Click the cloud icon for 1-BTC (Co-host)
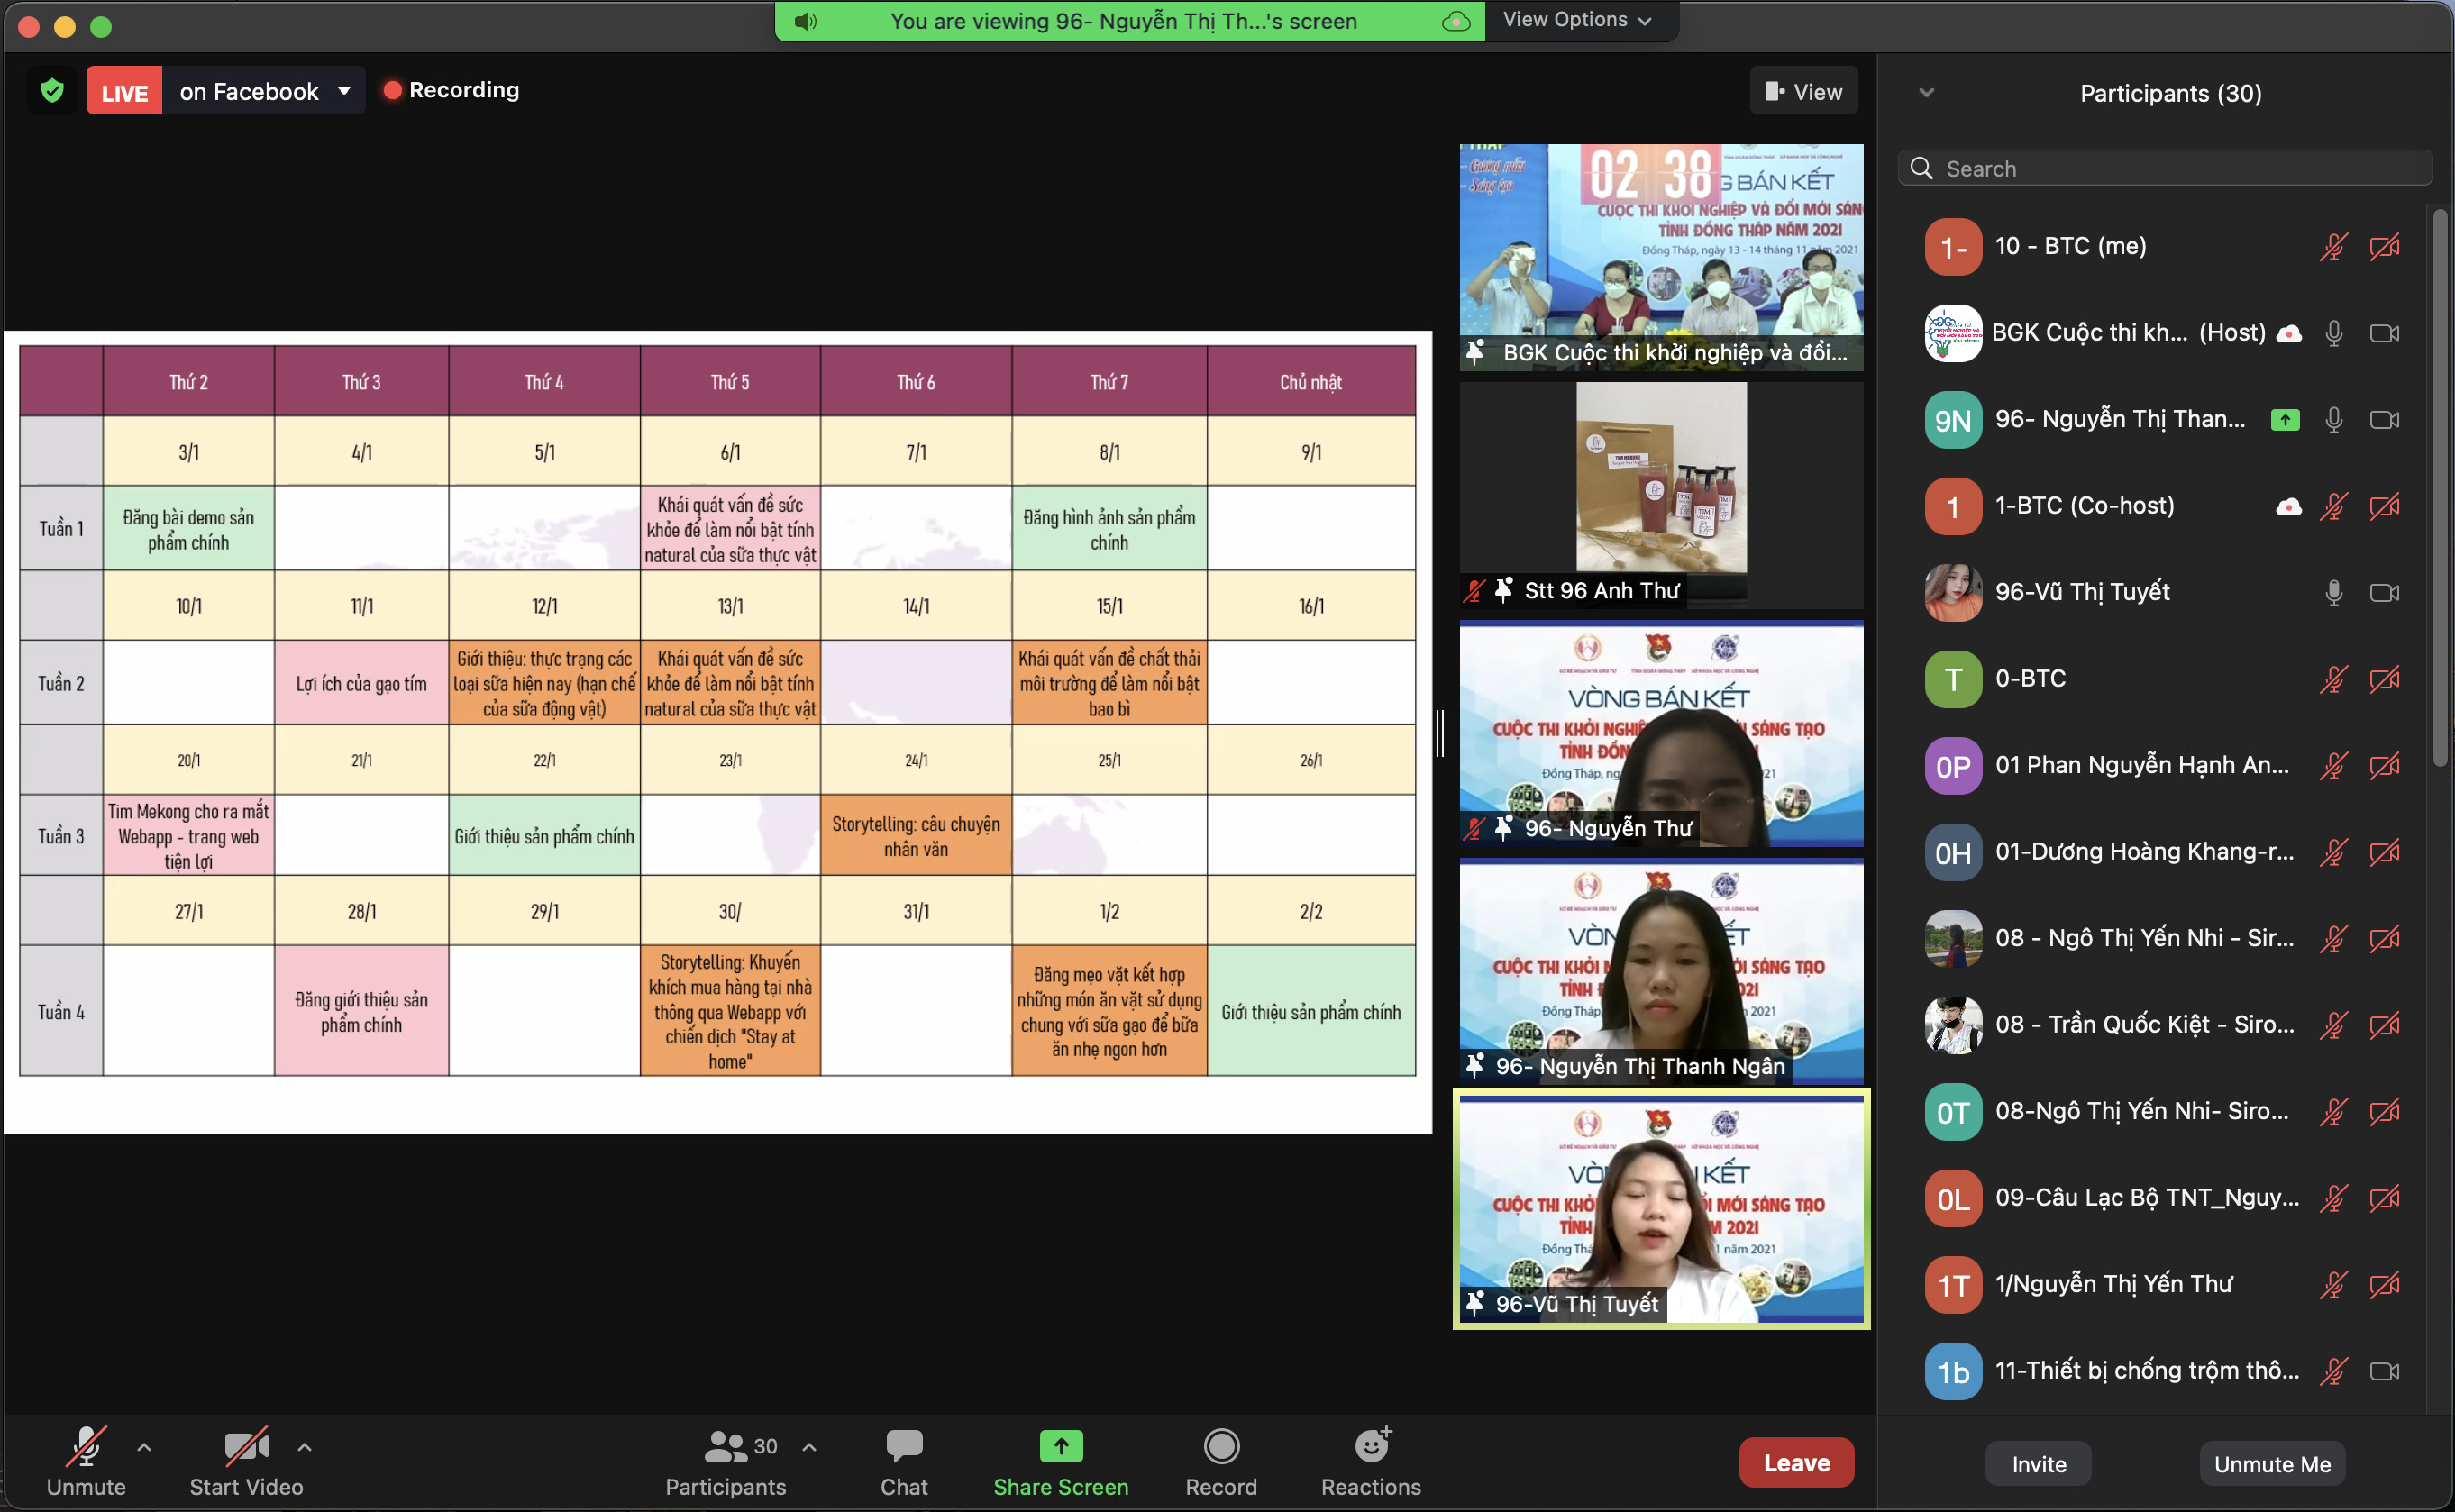The width and height of the screenshot is (2455, 1512). point(2289,506)
